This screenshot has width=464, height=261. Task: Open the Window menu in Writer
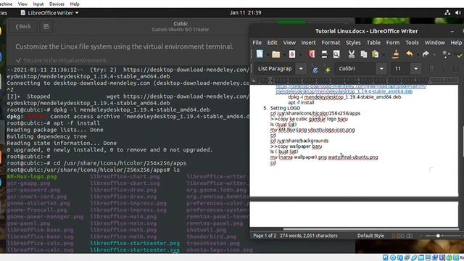pos(434,43)
